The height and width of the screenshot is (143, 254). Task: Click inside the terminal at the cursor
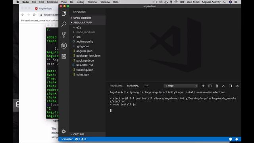111,110
